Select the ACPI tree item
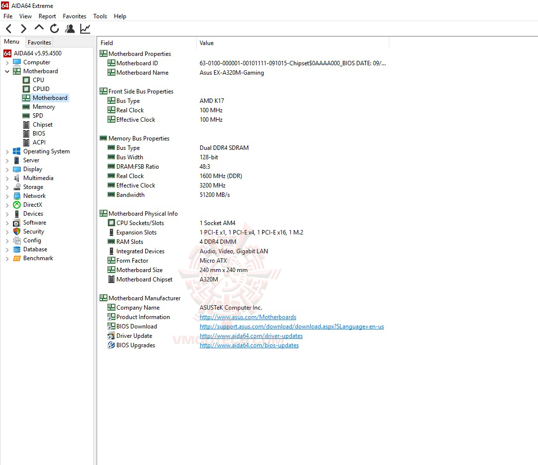Screen dimensions: 538x465 pyautogui.click(x=39, y=142)
